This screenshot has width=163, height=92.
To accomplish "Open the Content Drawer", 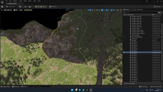I will pyautogui.click(x=6, y=87).
